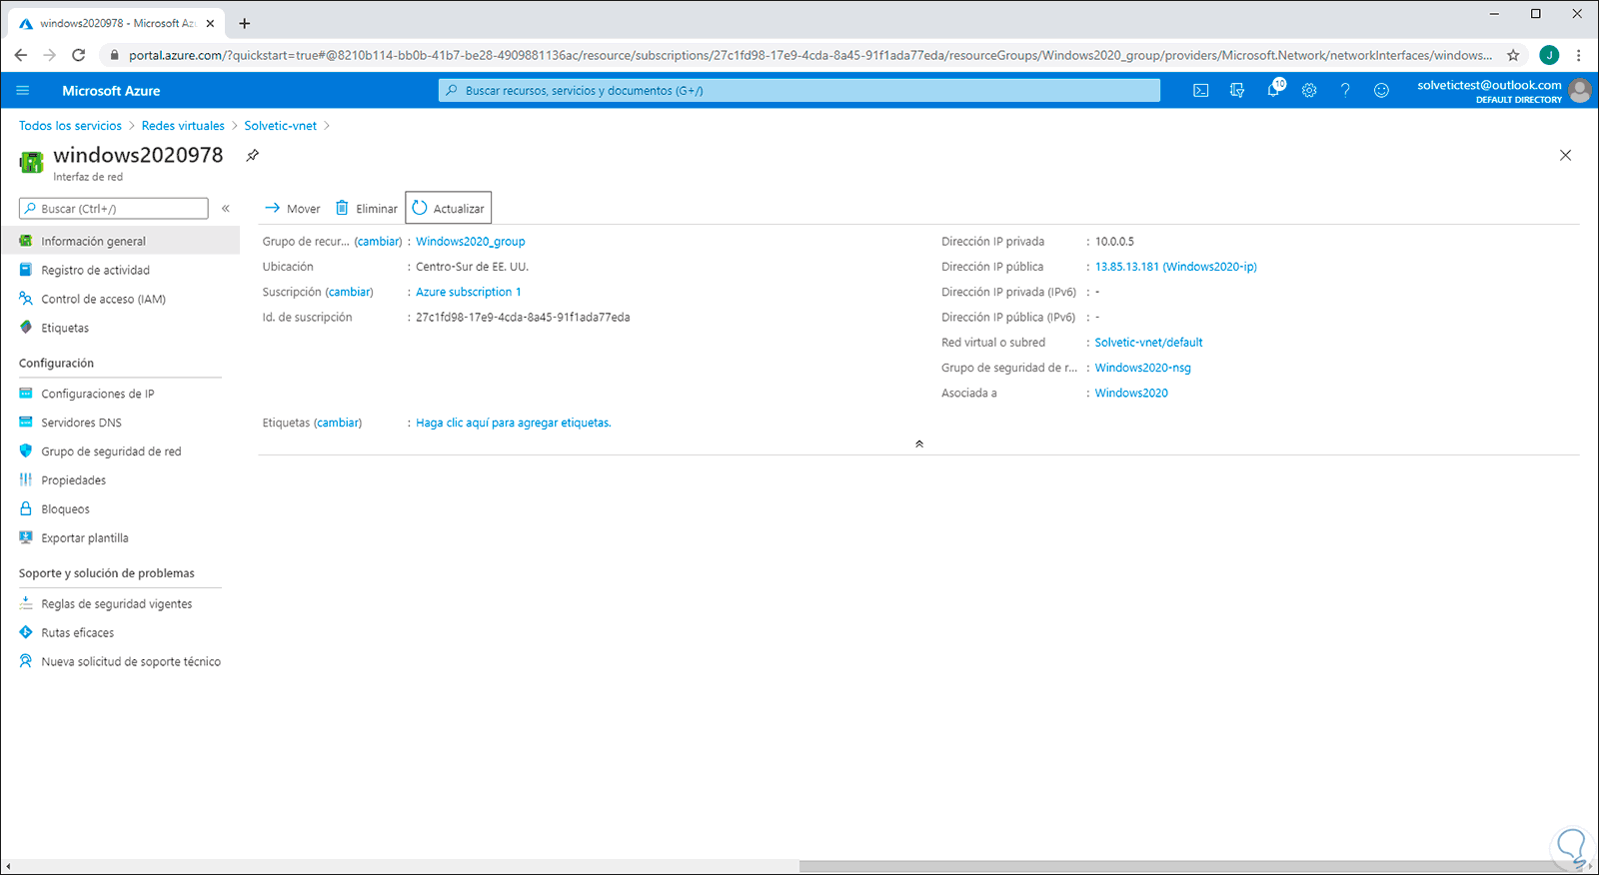
Task: Click cambiar next to Etiquetas
Action: click(x=338, y=424)
